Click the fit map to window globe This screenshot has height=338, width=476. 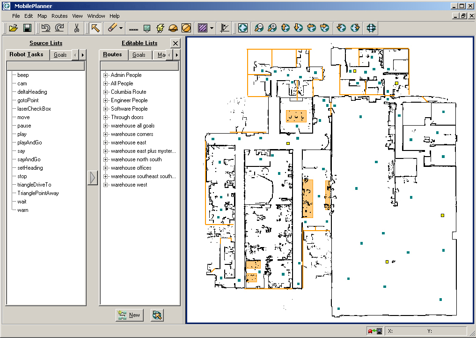point(243,28)
